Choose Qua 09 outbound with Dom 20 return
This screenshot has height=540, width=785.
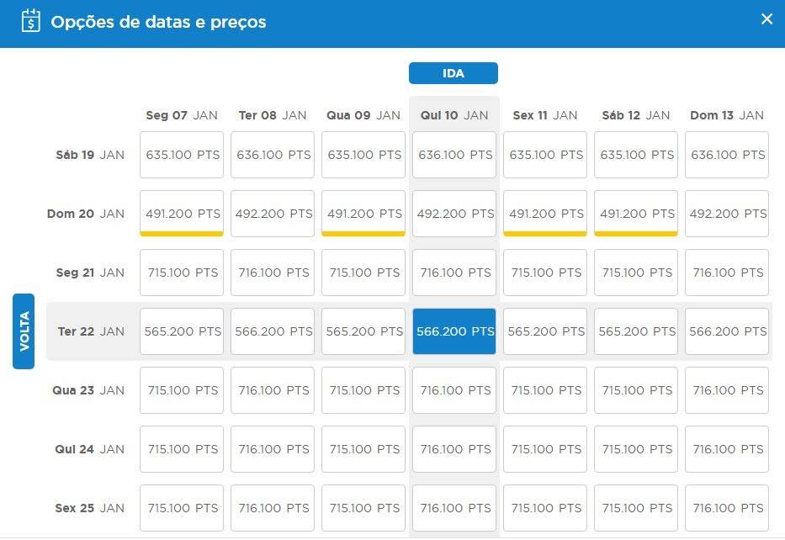[x=363, y=214]
